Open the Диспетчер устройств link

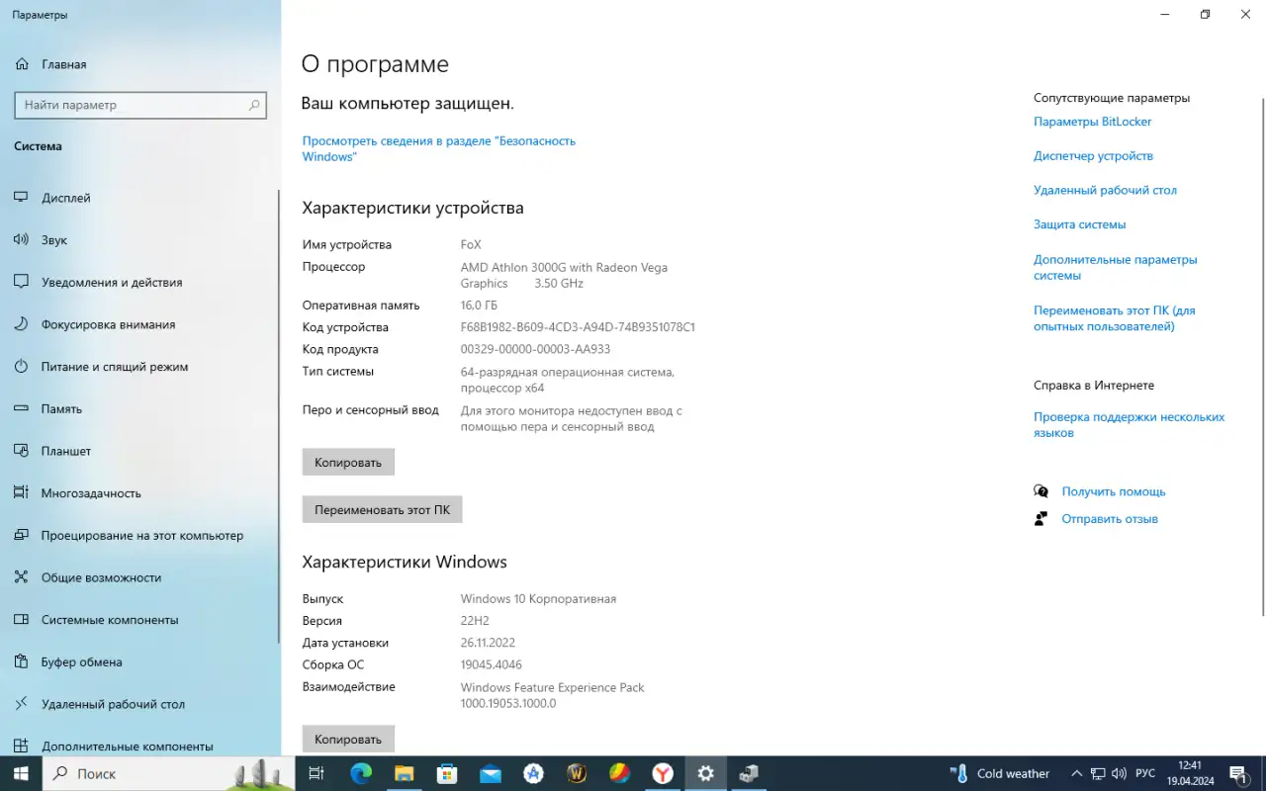click(1093, 156)
